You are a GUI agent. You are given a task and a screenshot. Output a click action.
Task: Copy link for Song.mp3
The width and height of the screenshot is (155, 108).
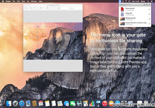click(x=149, y=14)
